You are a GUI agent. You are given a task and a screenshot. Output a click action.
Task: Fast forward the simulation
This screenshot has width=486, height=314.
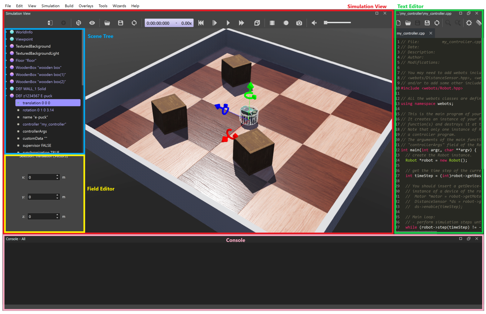tap(241, 23)
